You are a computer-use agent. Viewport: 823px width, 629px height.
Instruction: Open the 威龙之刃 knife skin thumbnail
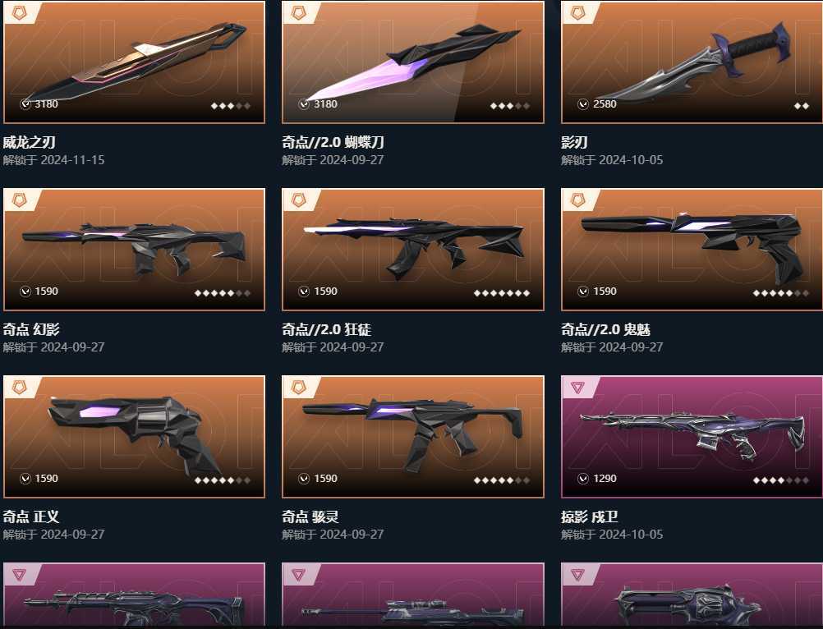click(x=135, y=62)
